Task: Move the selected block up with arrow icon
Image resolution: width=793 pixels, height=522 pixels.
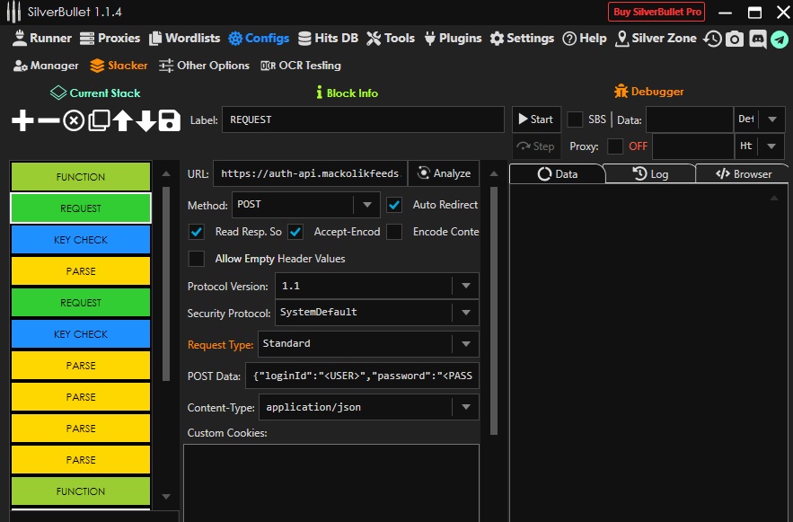Action: click(122, 120)
